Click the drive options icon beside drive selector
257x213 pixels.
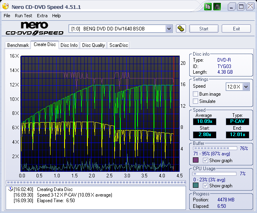tap(181, 28)
